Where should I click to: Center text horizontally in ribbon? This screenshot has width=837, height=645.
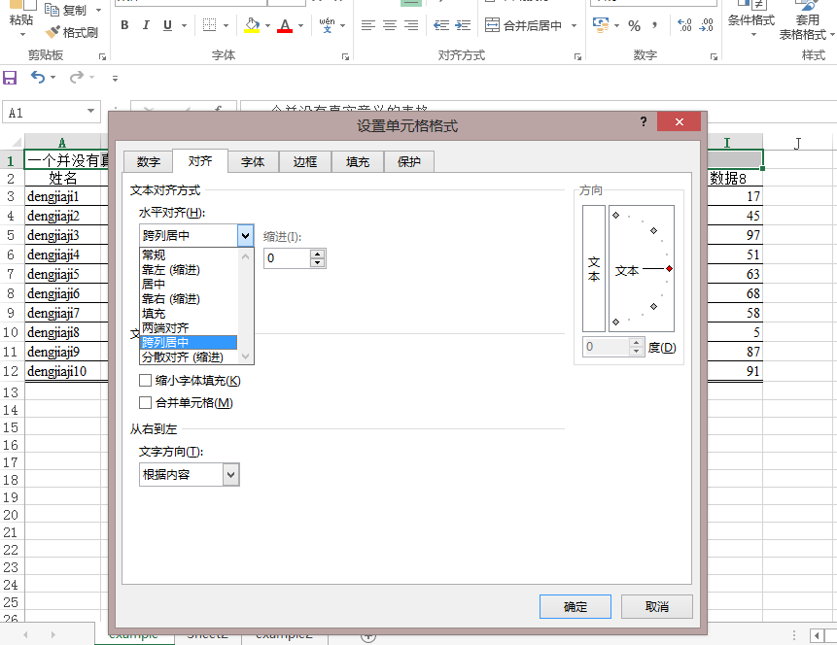click(x=390, y=25)
